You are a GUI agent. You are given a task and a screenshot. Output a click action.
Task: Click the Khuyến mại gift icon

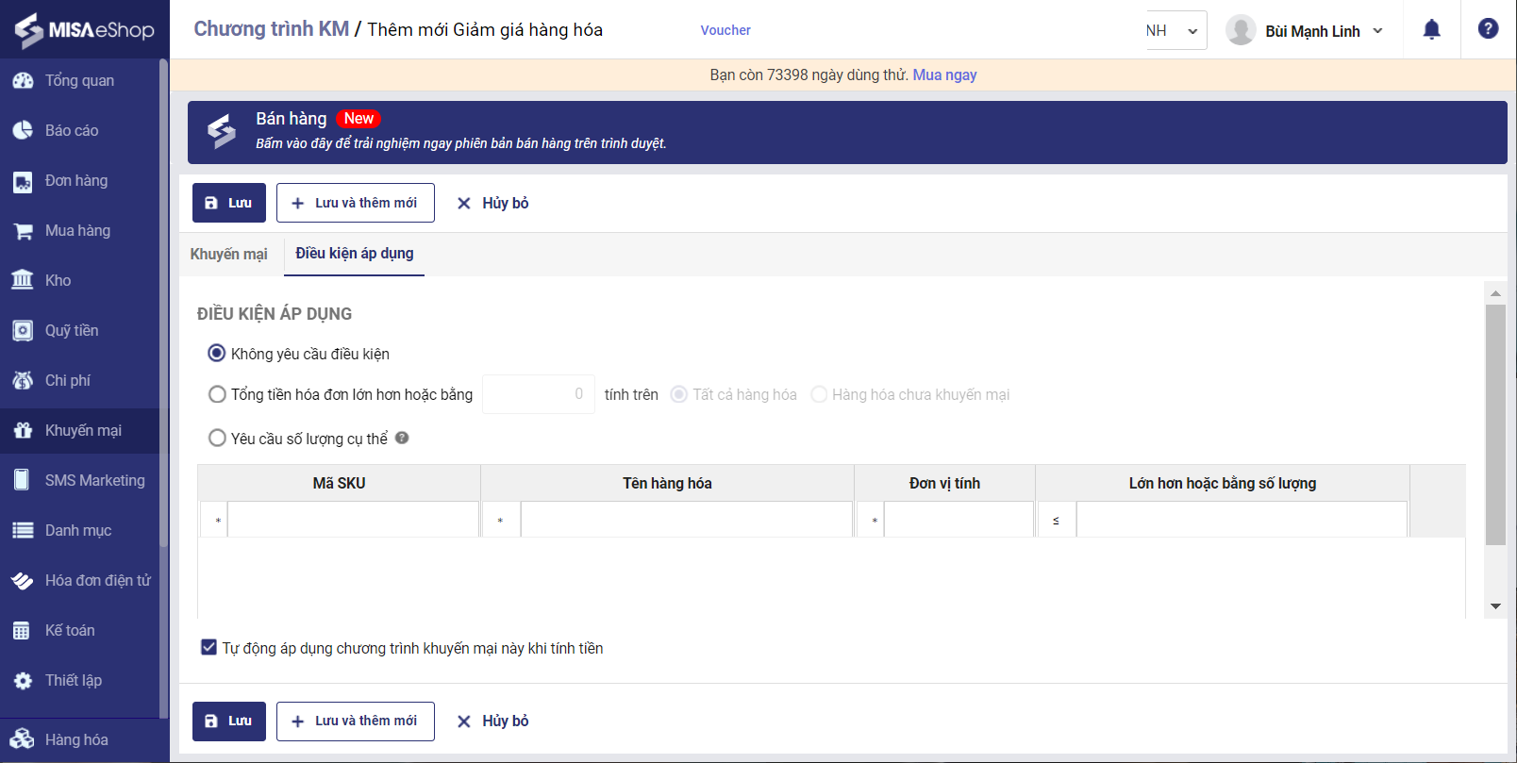click(x=23, y=430)
